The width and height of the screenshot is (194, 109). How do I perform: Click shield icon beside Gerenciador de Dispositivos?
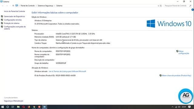pos(2,16)
